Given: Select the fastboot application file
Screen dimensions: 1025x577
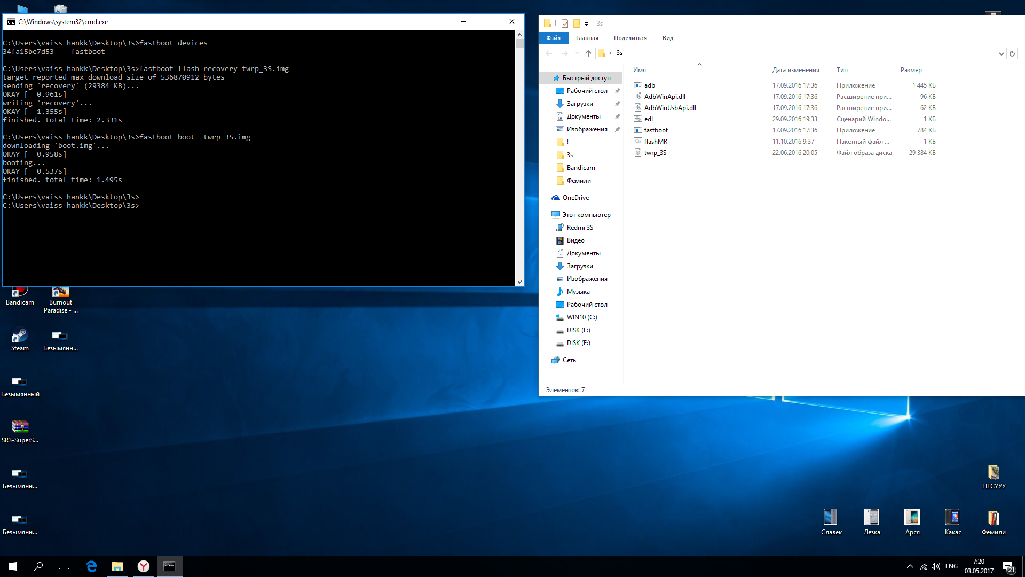Looking at the screenshot, I should 656,130.
